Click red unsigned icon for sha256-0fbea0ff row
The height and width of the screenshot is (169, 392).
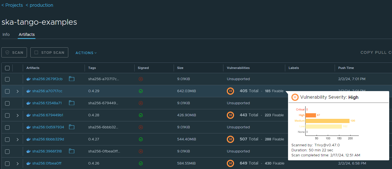click(x=141, y=151)
